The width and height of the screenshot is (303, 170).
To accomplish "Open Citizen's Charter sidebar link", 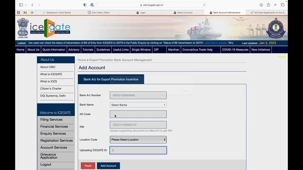I will coord(51,89).
